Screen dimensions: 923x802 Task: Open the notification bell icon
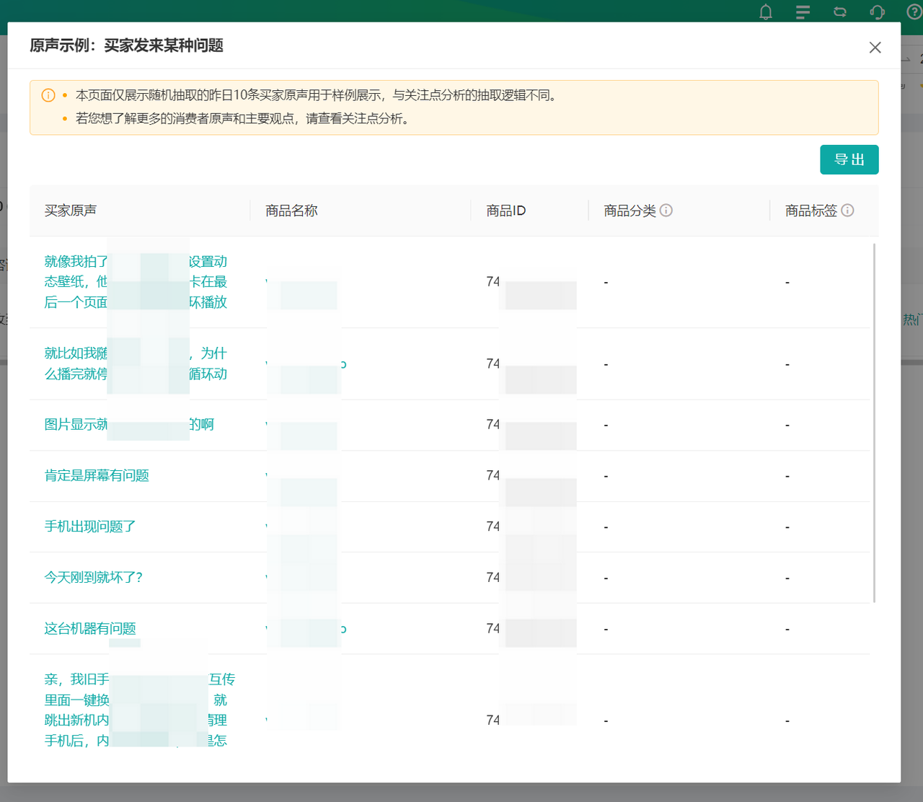(766, 12)
